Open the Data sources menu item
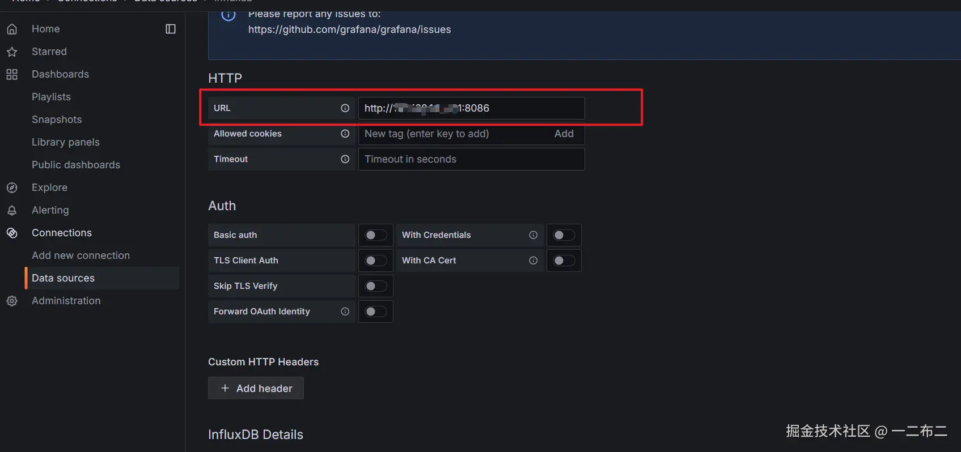Screen dimensions: 961x452 [63, 278]
